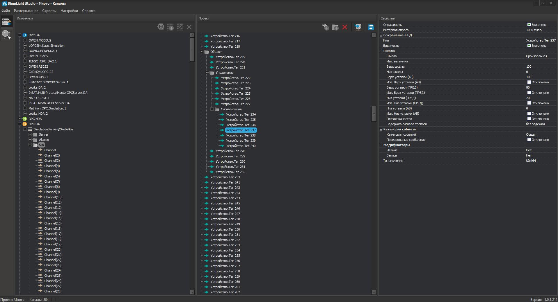Click the channel import icon in Проект toolbar
The height and width of the screenshot is (302, 558).
pos(358,27)
